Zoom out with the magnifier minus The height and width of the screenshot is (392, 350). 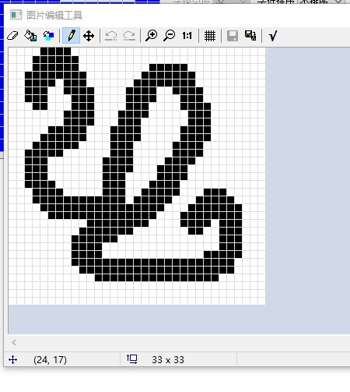170,36
